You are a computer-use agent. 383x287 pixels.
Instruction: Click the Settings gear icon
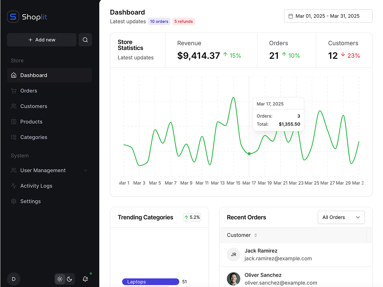13,201
